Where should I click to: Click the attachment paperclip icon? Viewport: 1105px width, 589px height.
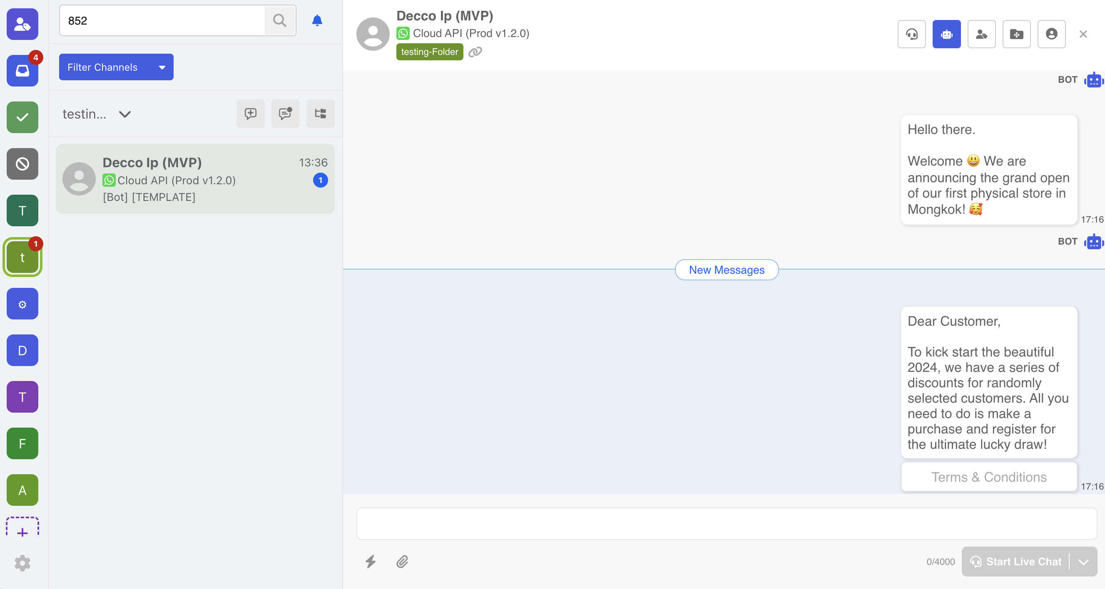[x=402, y=561]
